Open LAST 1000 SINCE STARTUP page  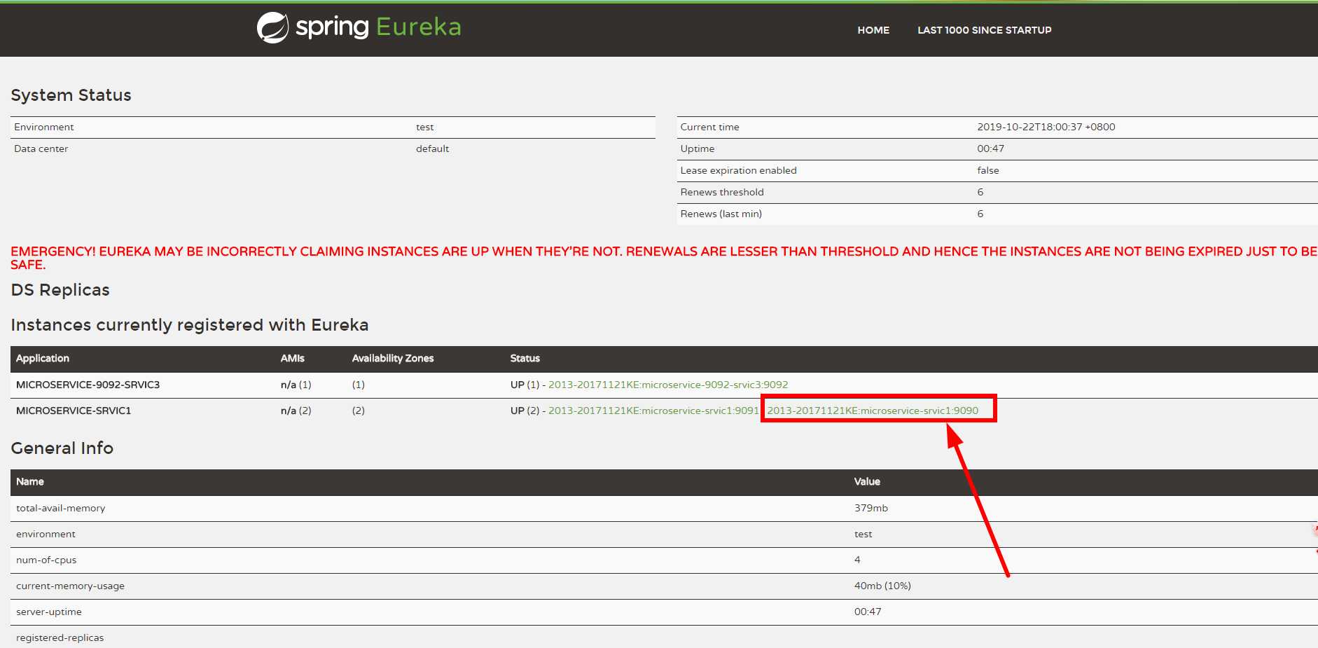point(984,30)
